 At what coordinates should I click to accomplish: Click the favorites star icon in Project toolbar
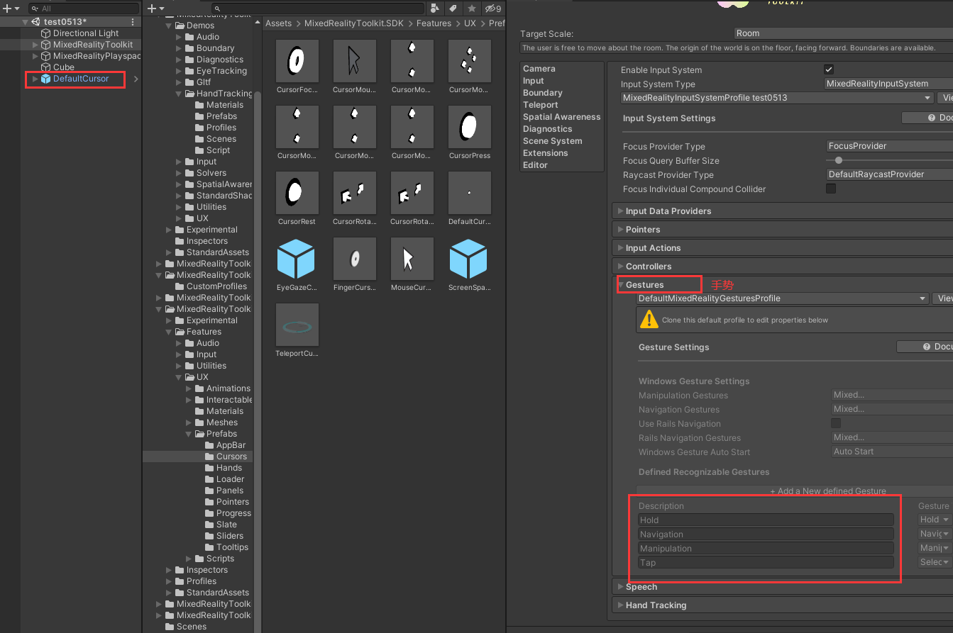click(x=470, y=8)
